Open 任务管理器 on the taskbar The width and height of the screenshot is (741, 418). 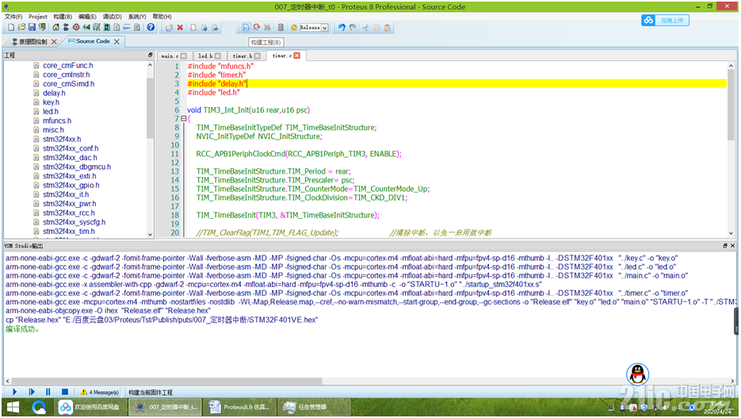315,407
